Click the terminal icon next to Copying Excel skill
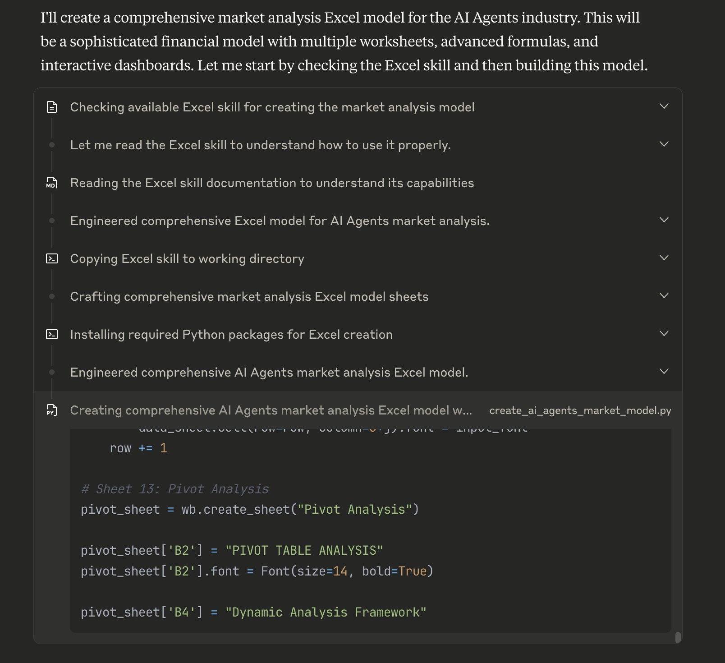Image resolution: width=725 pixels, height=663 pixels. coord(52,258)
